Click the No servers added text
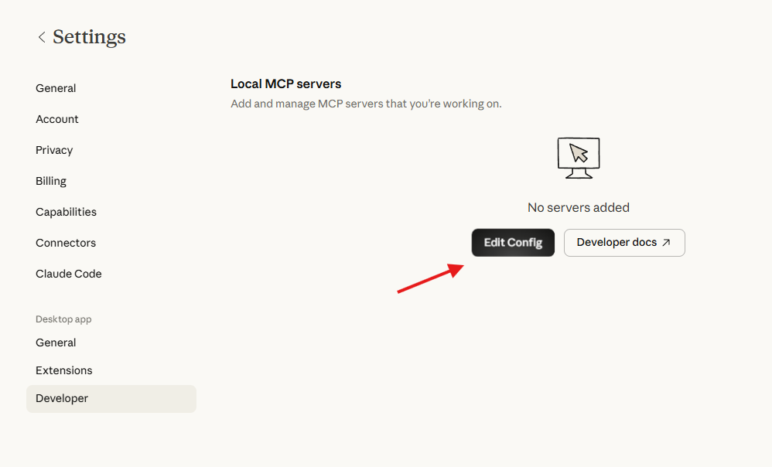 pyautogui.click(x=578, y=207)
